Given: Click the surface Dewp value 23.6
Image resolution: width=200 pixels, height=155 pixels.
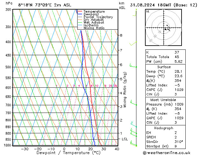Looking at the screenshot, I should pos(178,76).
